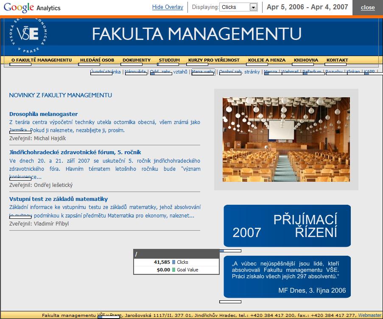Open the Displaying Clicks dropdown
The width and height of the screenshot is (383, 319).
(238, 7)
